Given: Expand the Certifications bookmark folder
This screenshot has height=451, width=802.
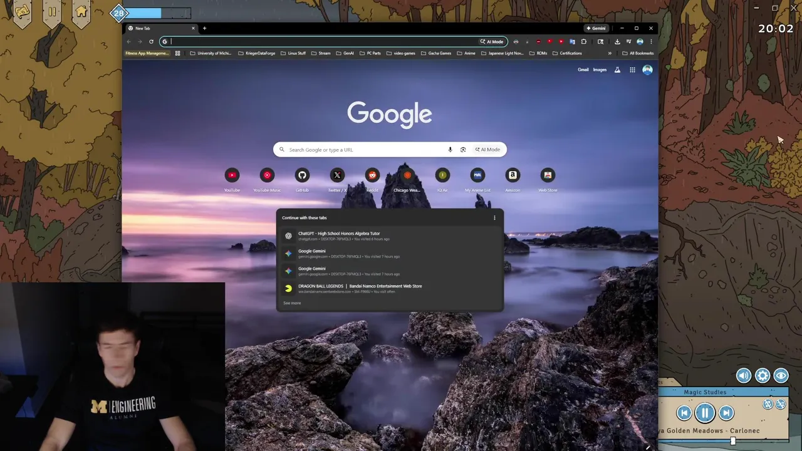Looking at the screenshot, I should [x=567, y=53].
